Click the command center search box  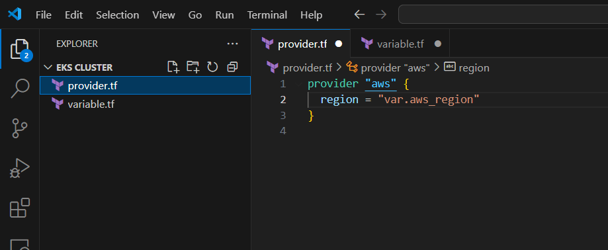point(503,15)
